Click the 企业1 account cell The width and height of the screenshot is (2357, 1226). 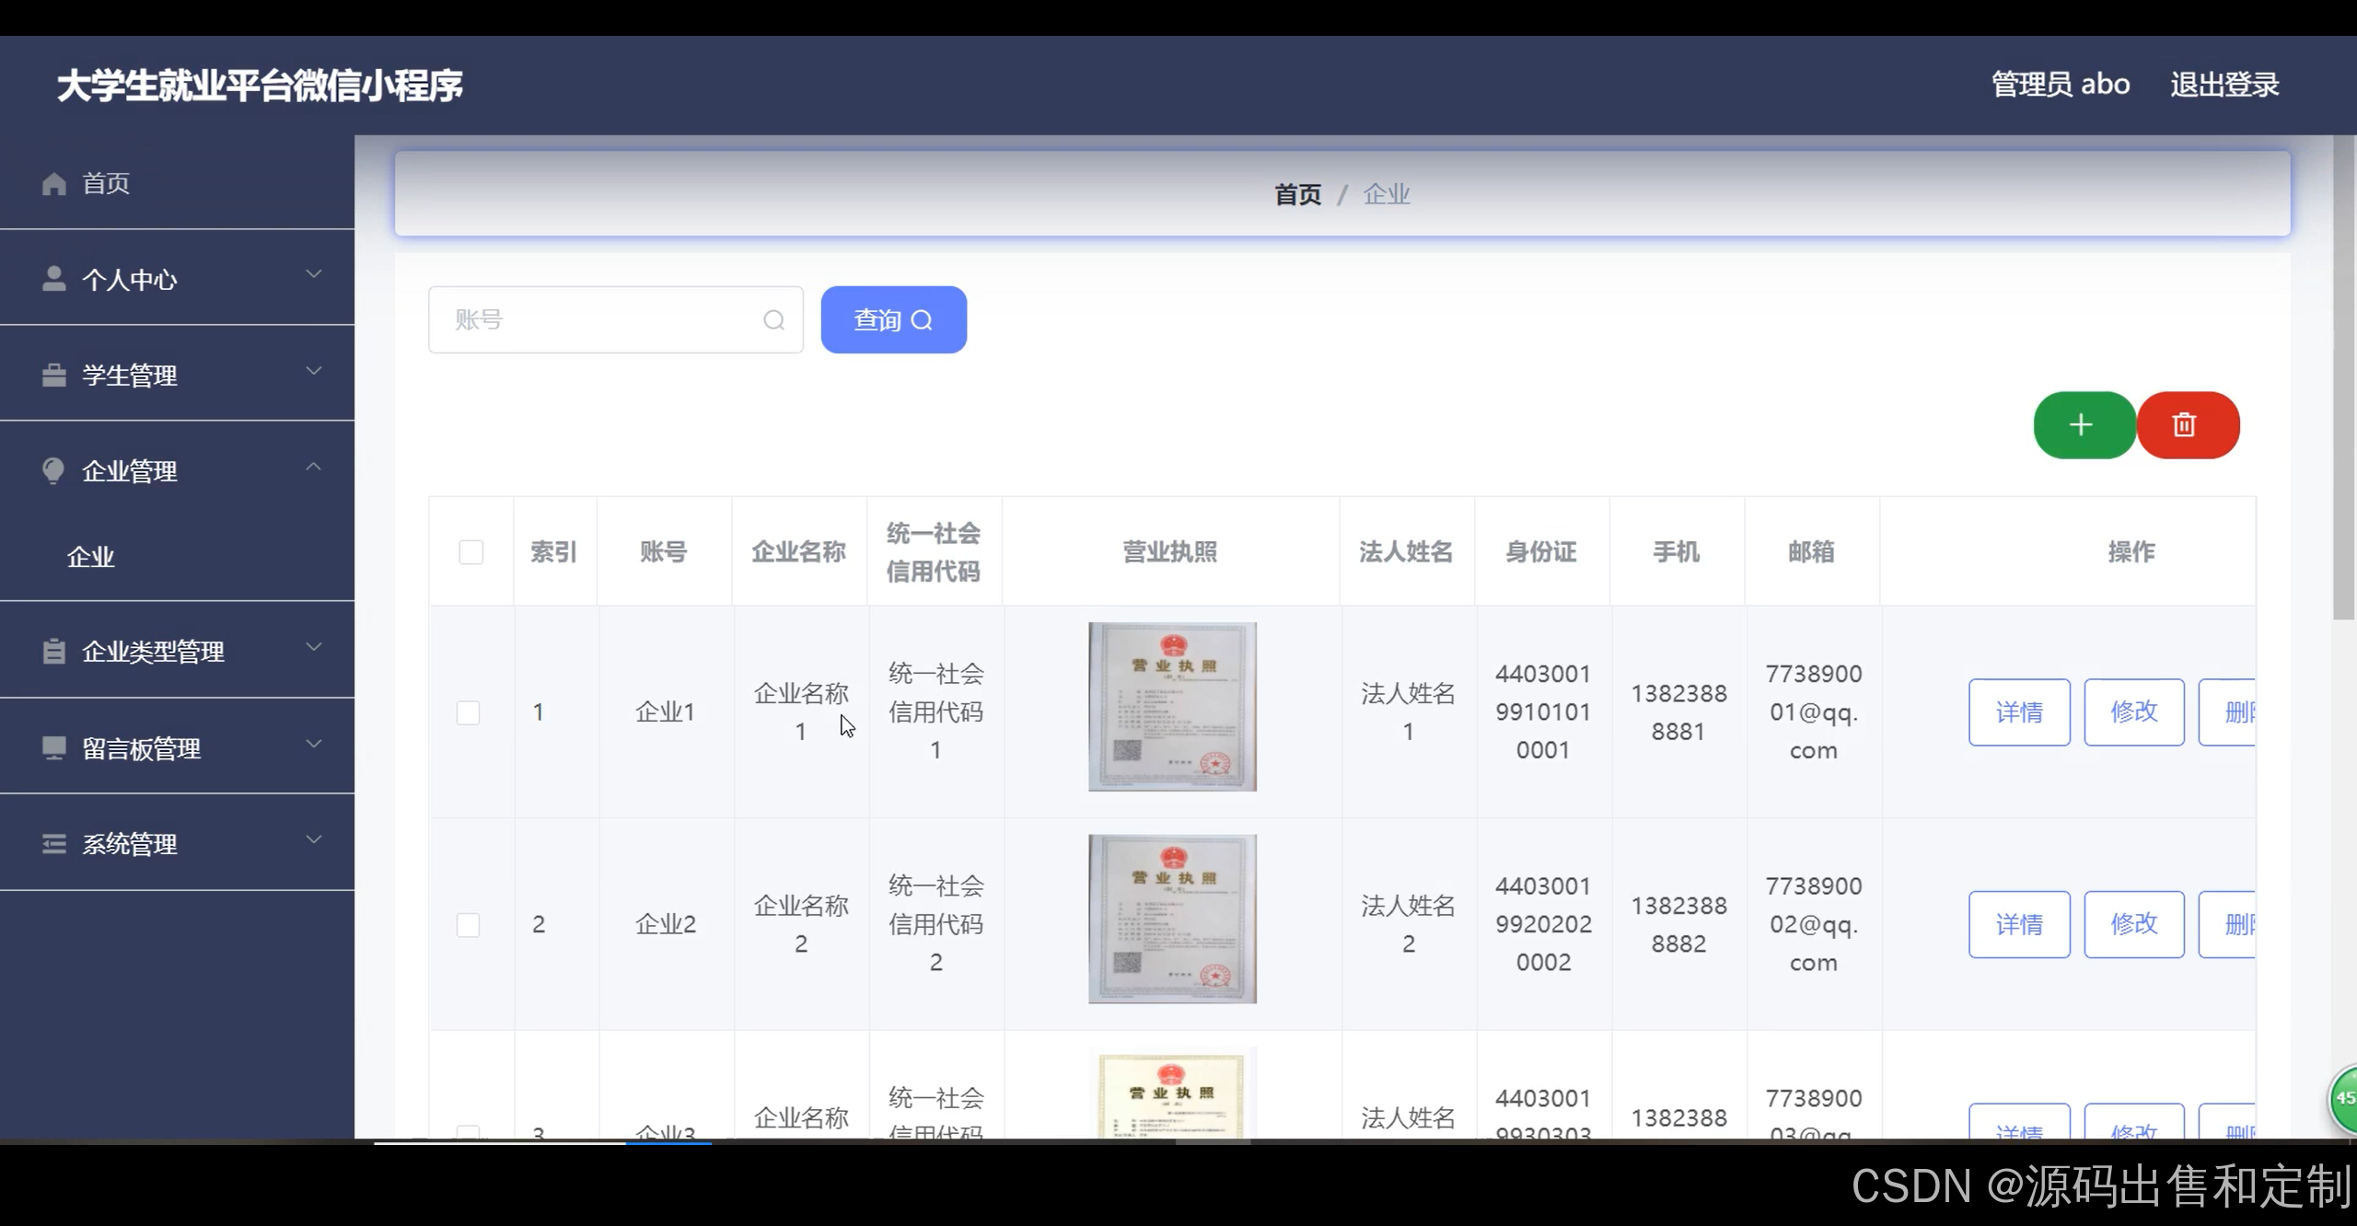665,712
